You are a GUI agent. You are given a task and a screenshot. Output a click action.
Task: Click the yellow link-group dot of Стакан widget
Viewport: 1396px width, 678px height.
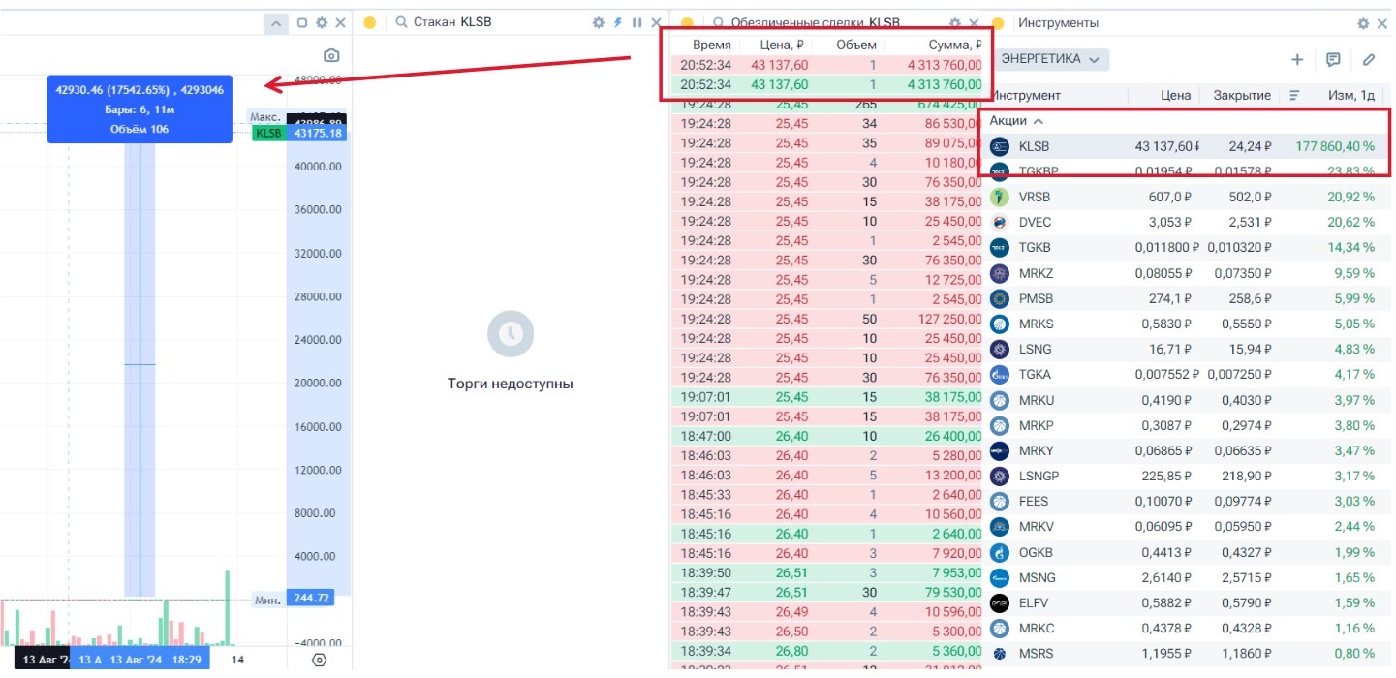369,23
